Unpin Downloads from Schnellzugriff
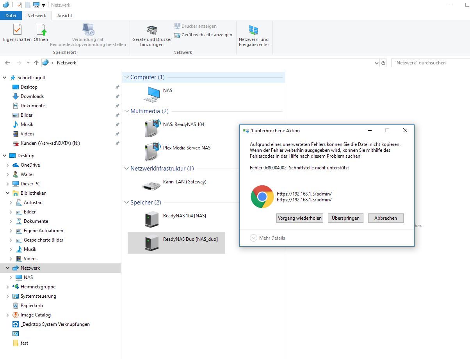Screen dimensions: 470x359 [x=117, y=96]
